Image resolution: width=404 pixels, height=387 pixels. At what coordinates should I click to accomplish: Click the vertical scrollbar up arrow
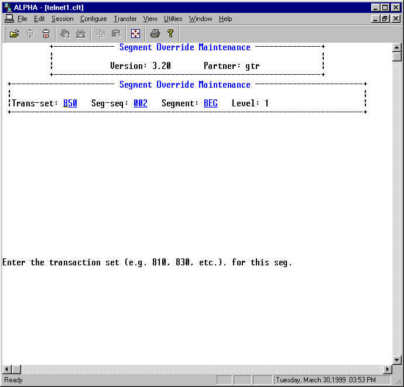397,48
